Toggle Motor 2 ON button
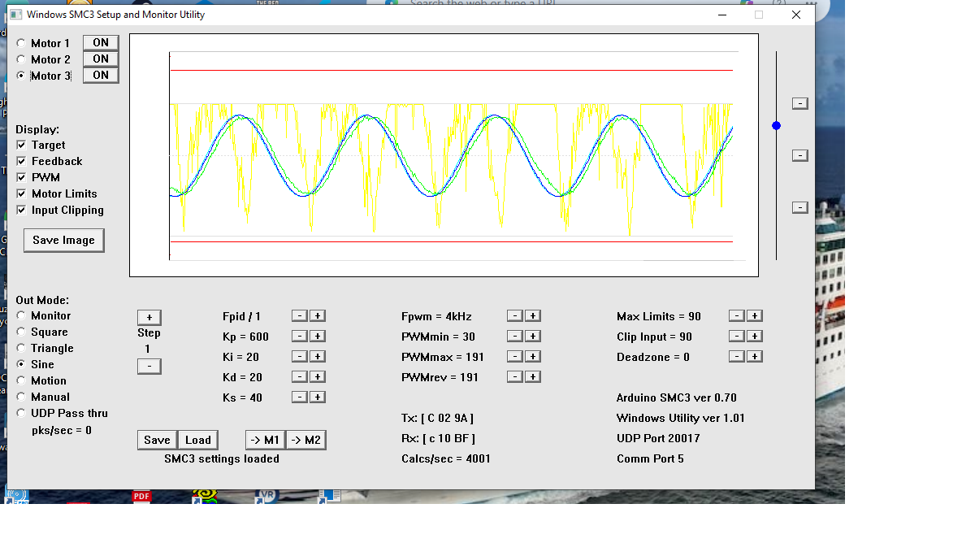The width and height of the screenshot is (975, 556). [x=101, y=59]
